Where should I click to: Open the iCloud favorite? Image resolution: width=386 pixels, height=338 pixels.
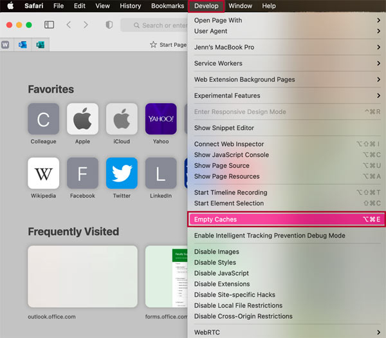tap(122, 119)
